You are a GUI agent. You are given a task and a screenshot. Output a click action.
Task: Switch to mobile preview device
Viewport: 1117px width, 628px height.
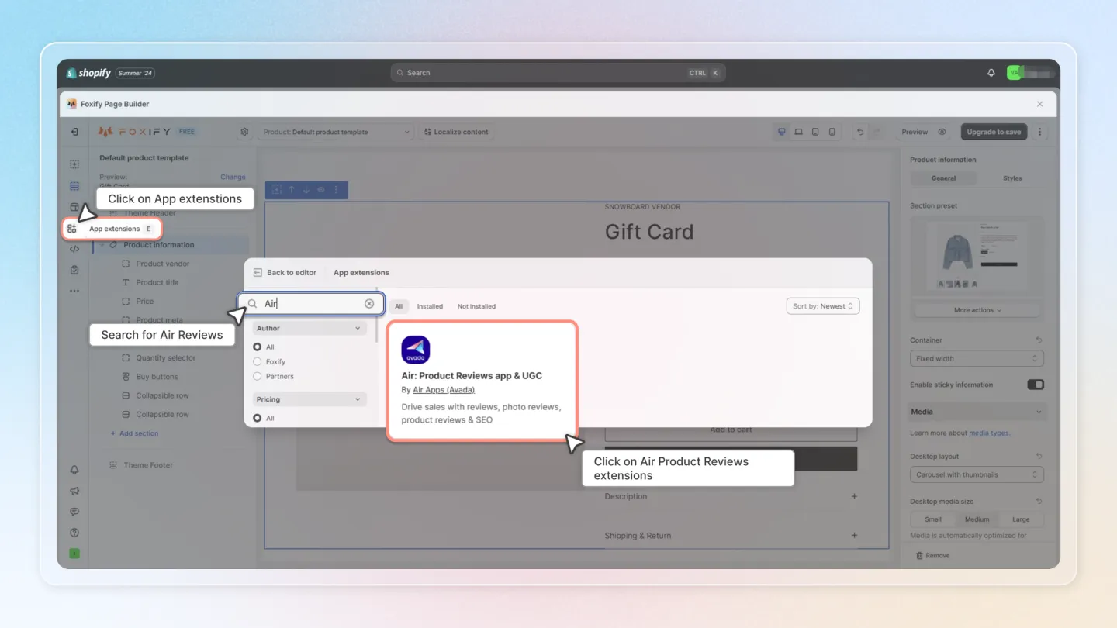(x=832, y=132)
